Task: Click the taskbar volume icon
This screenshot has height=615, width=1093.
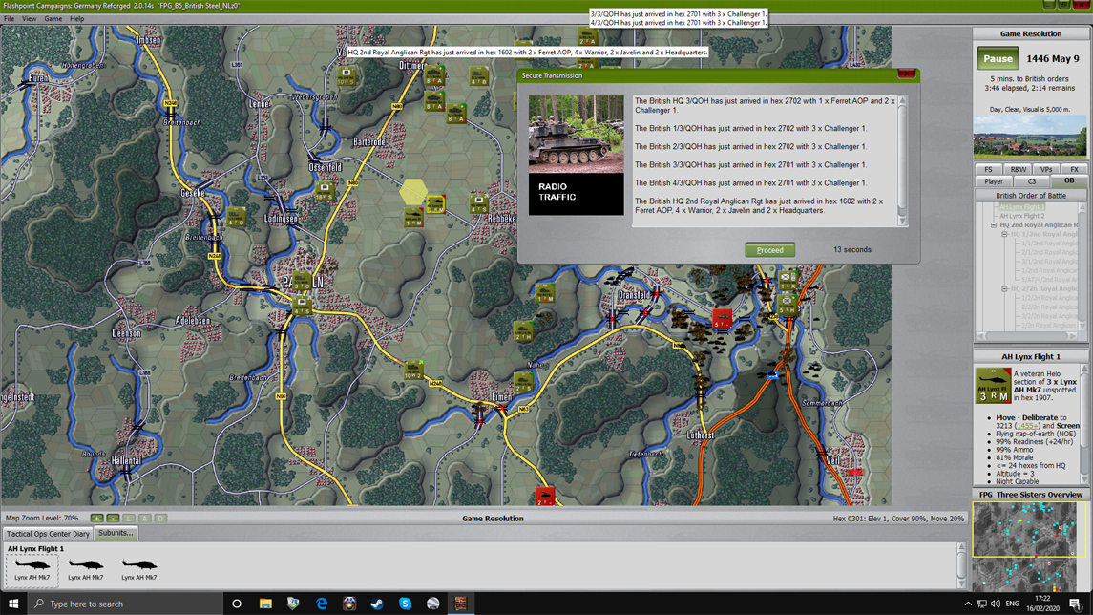Action: pos(996,604)
